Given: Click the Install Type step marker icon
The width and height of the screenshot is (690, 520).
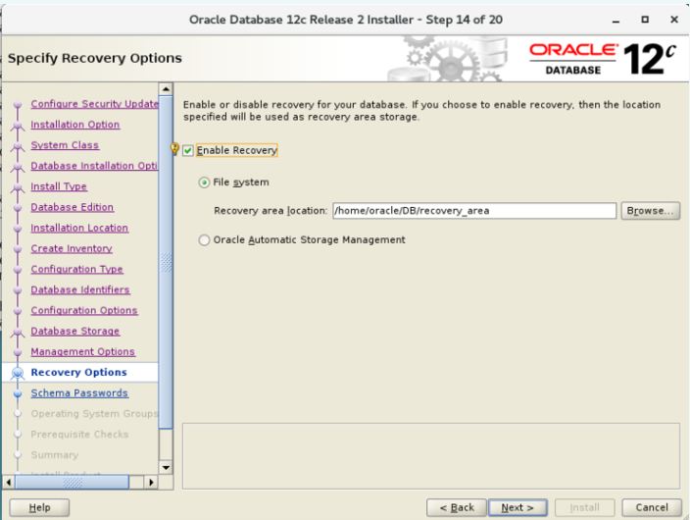Looking at the screenshot, I should pyautogui.click(x=18, y=187).
